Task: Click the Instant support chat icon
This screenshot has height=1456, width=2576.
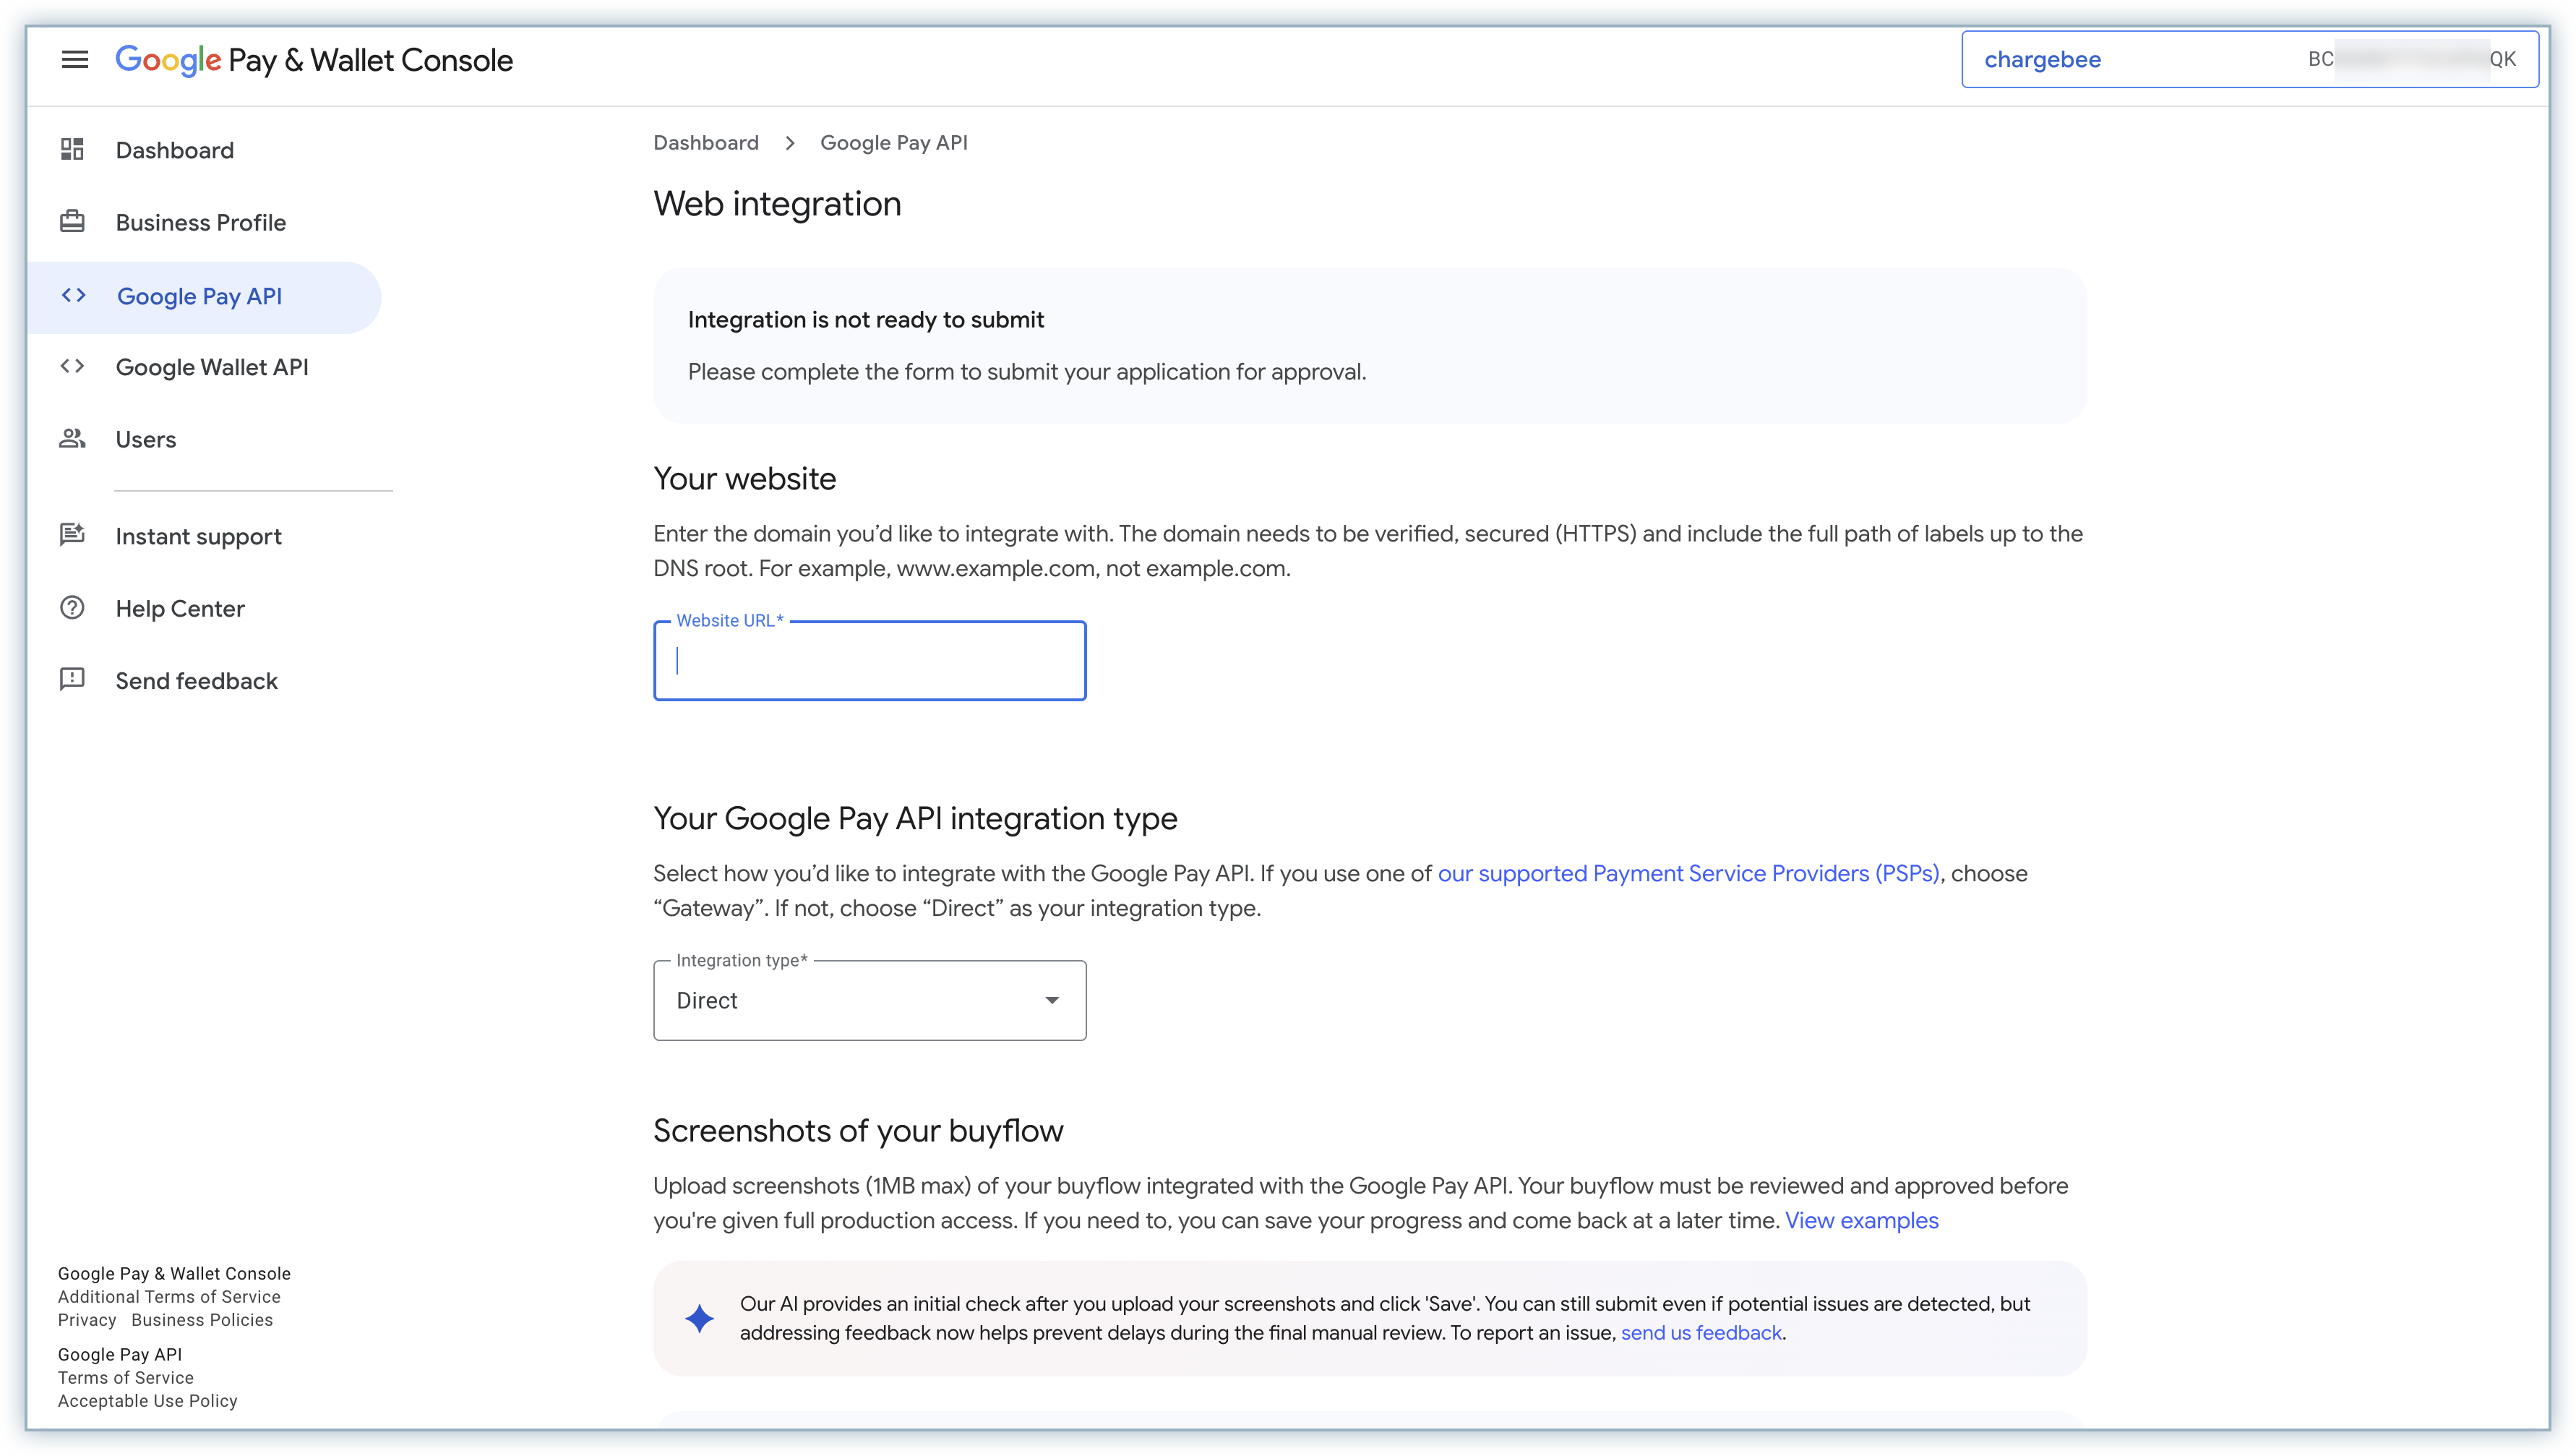Action: 72,535
